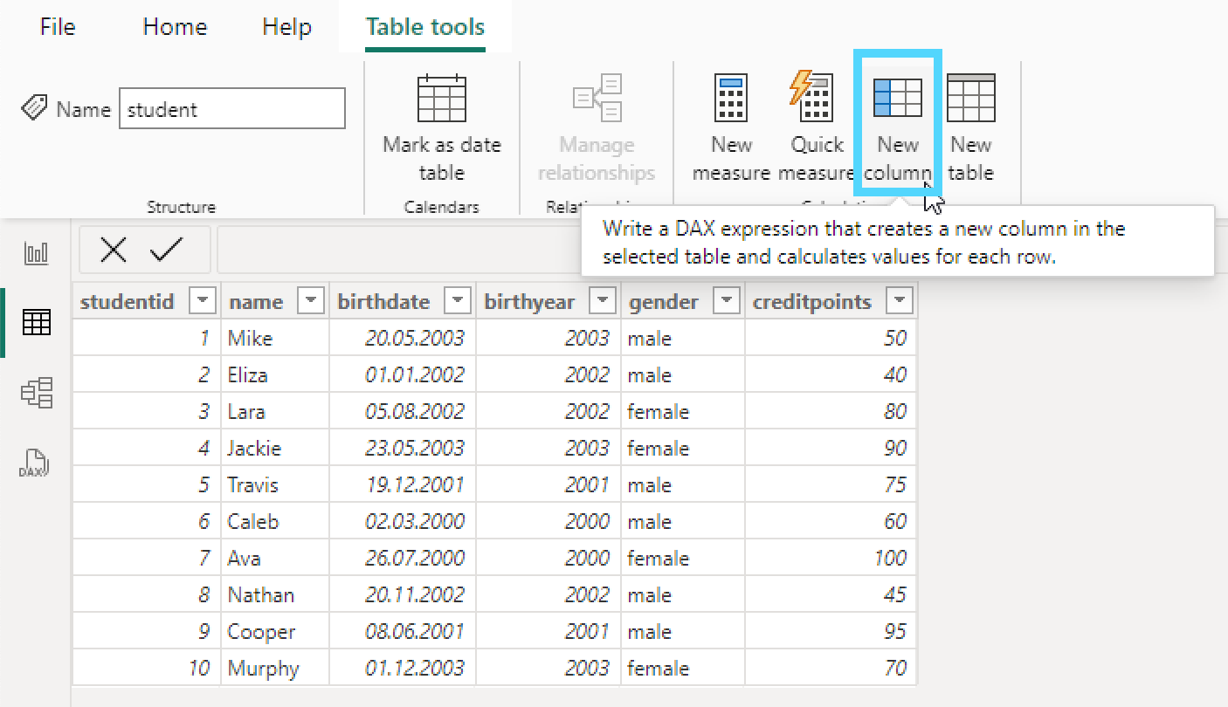Open the Help tab
The height and width of the screenshot is (707, 1228).
click(x=286, y=27)
